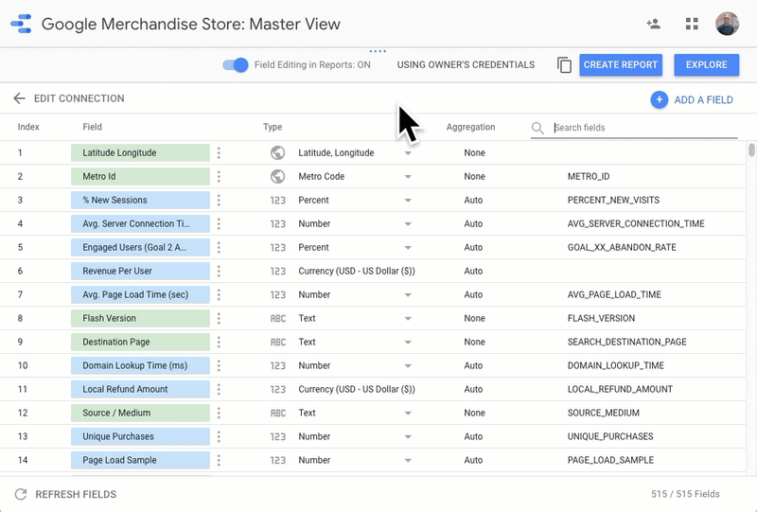This screenshot has width=757, height=512.
Task: Click the copy data source icon
Action: pyautogui.click(x=564, y=64)
